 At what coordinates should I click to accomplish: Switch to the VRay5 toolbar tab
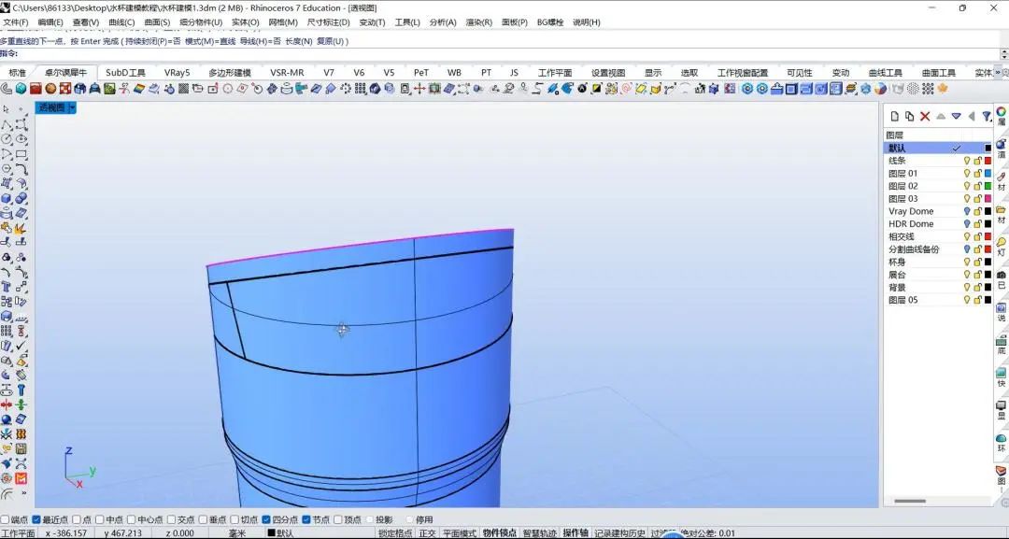point(177,73)
